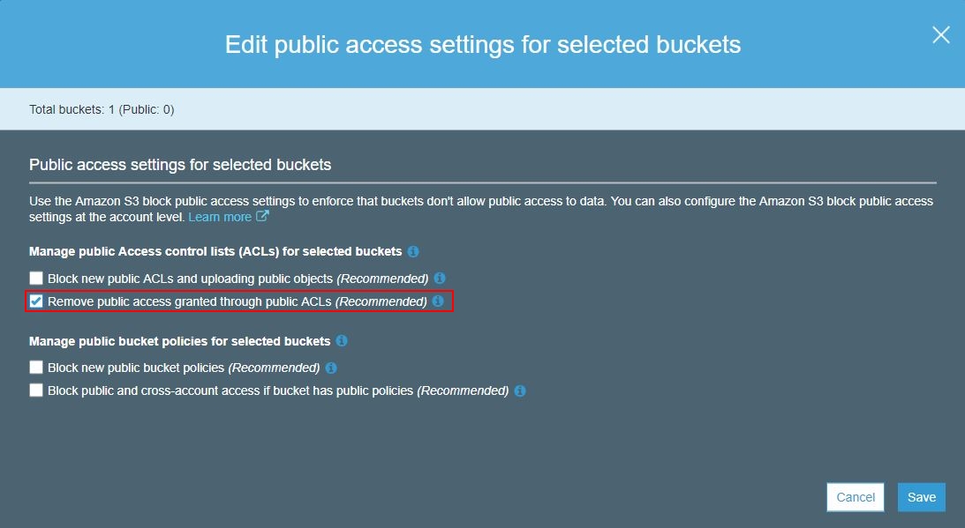
Task: Click info icon for Remove public access option
Action: coord(438,301)
